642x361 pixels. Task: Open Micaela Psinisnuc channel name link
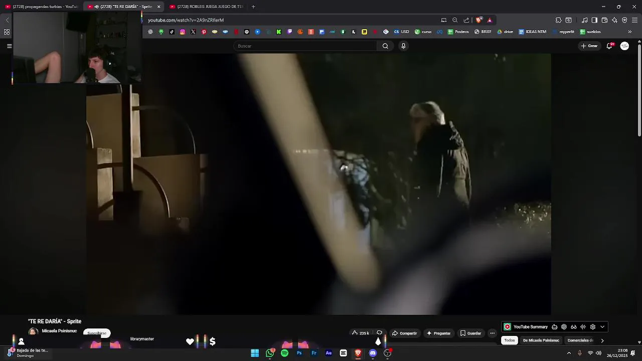[59, 331]
